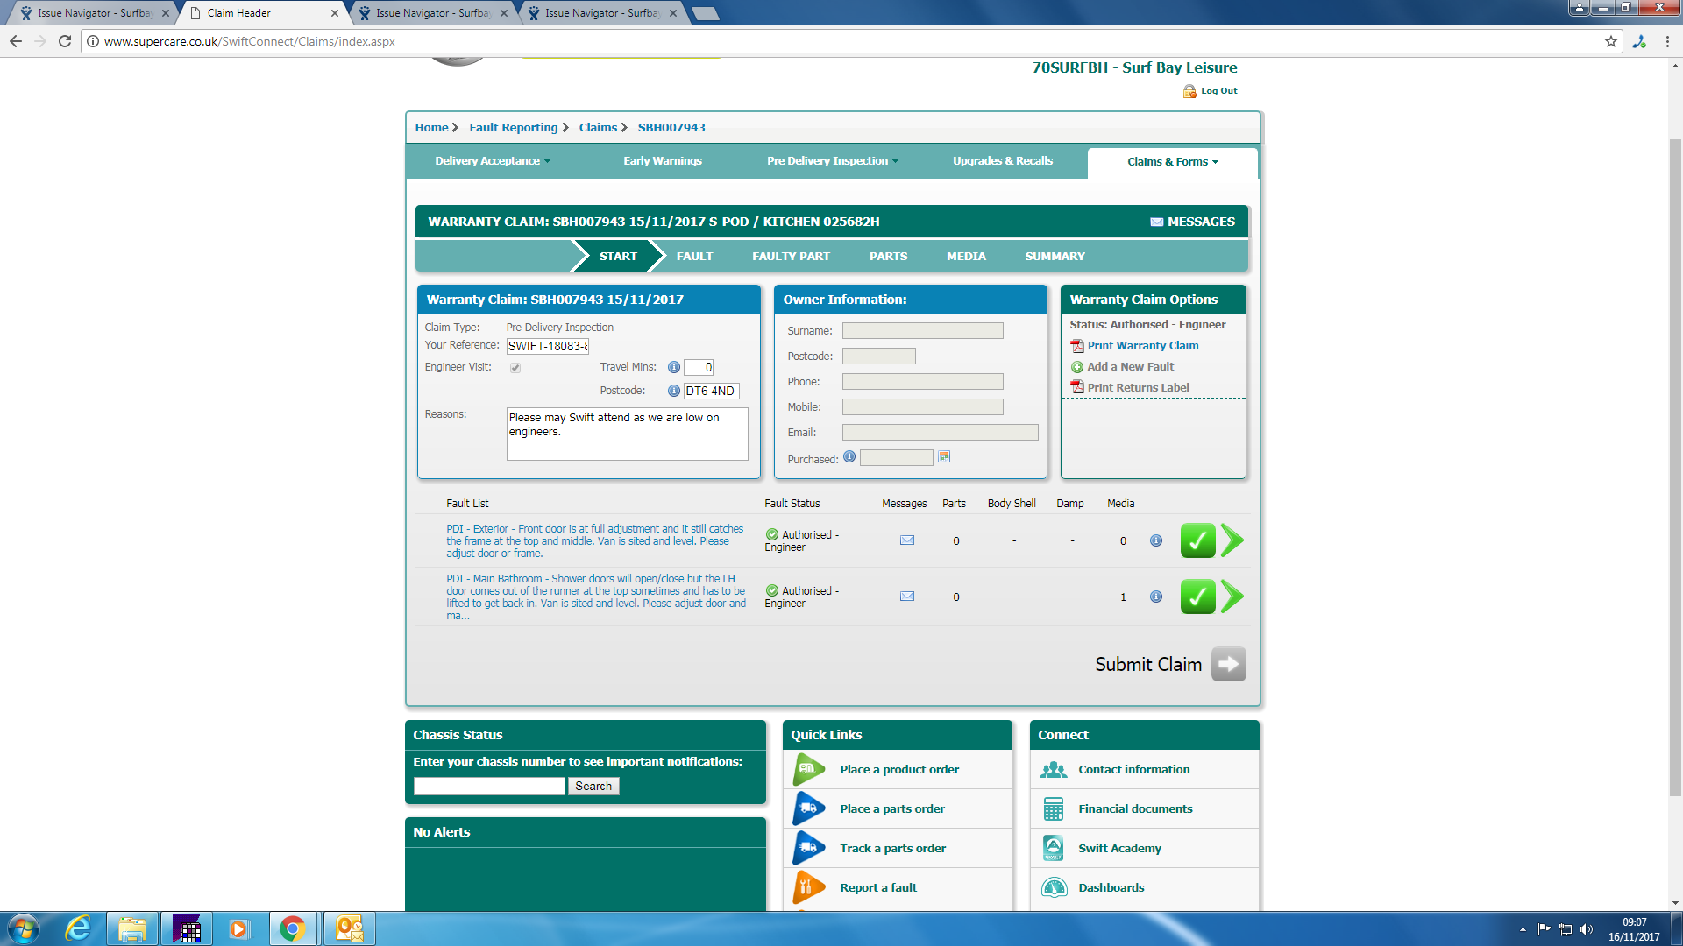Click green arrow for shower doors fault

click(x=1232, y=597)
